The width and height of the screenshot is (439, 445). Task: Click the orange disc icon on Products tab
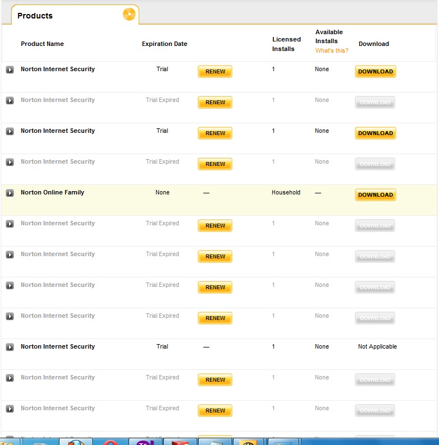pyautogui.click(x=129, y=14)
